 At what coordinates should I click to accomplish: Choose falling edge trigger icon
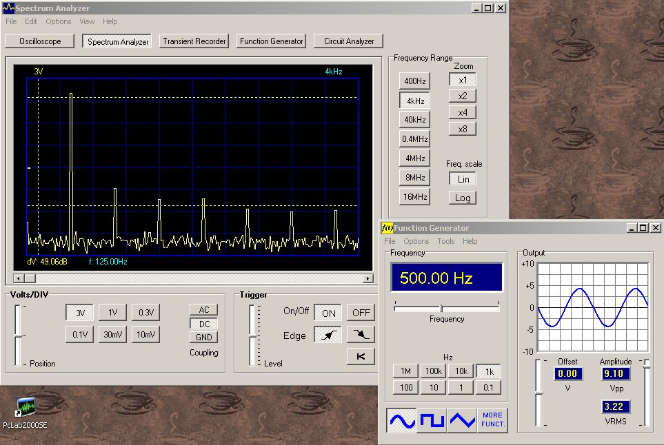coord(361,335)
